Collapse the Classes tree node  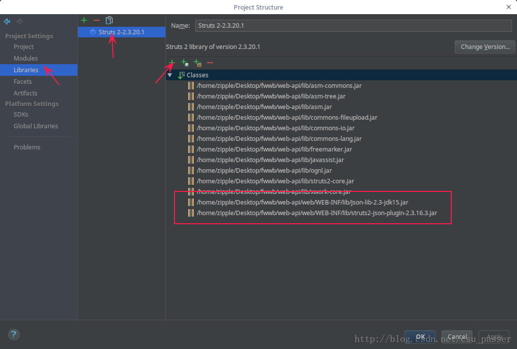coord(170,75)
